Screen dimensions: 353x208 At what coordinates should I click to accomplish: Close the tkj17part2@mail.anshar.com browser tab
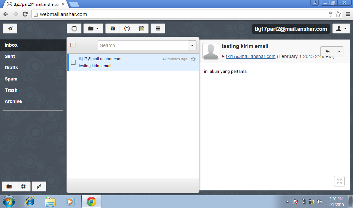[63, 4]
